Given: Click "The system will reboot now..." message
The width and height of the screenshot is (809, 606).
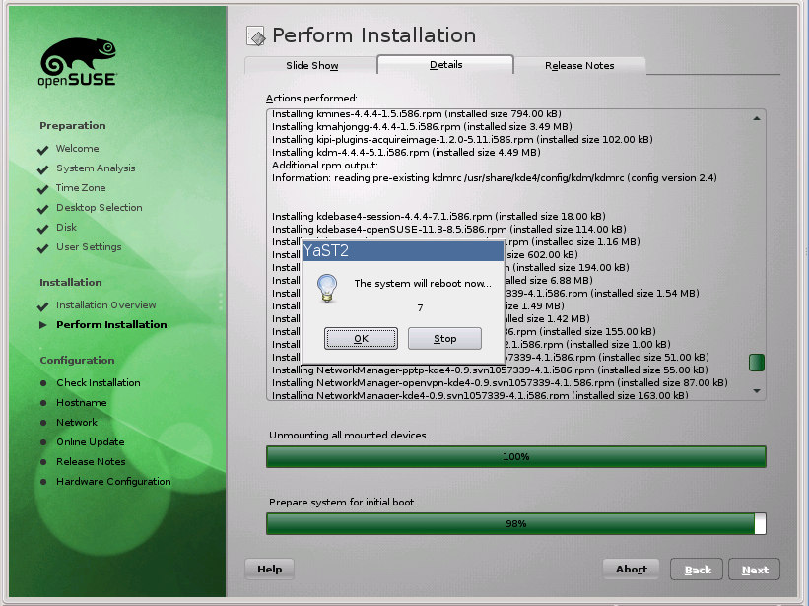Looking at the screenshot, I should pyautogui.click(x=423, y=283).
